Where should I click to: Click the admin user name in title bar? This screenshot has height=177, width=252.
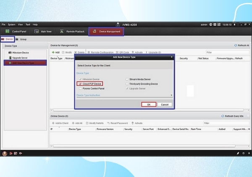point(204,24)
